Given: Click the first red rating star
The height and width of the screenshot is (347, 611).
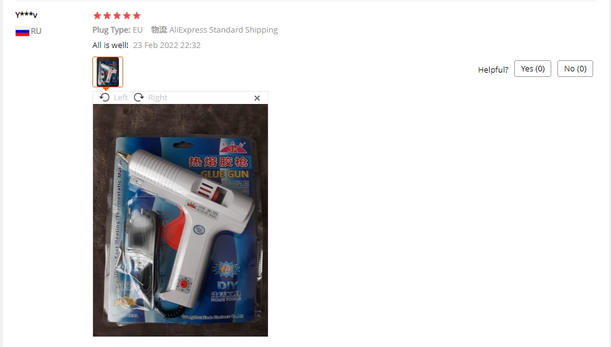Looking at the screenshot, I should pyautogui.click(x=97, y=15).
